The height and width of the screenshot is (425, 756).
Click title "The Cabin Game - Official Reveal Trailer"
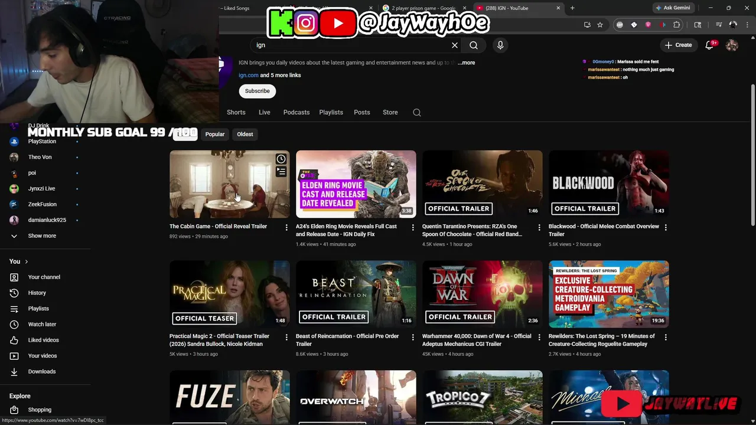click(218, 227)
